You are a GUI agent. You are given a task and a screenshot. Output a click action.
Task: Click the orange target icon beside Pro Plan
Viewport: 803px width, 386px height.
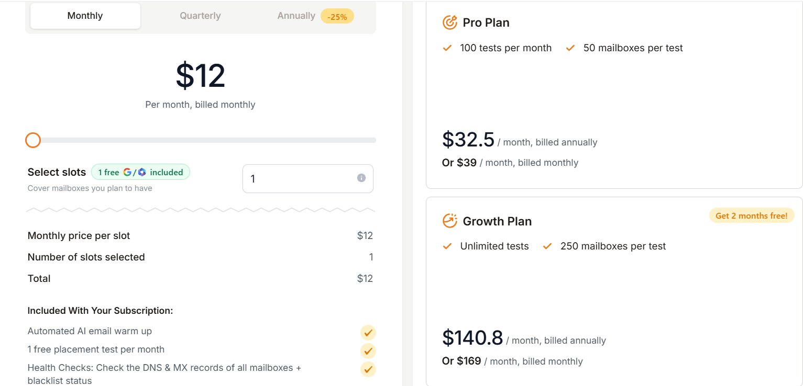(449, 22)
